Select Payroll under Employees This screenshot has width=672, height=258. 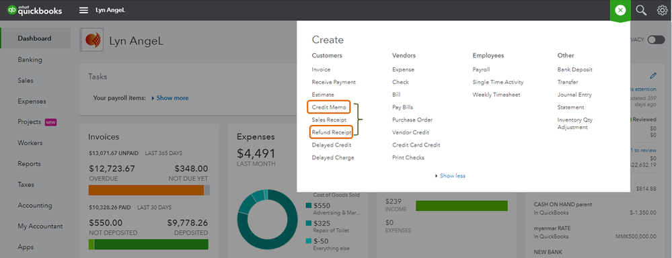click(481, 69)
